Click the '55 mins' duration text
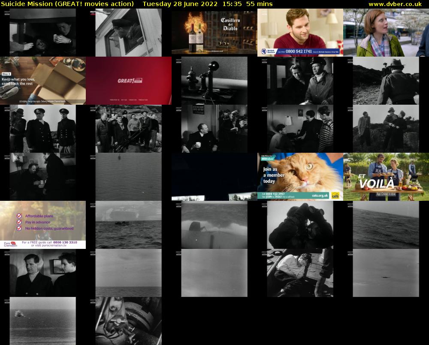 (x=260, y=4)
